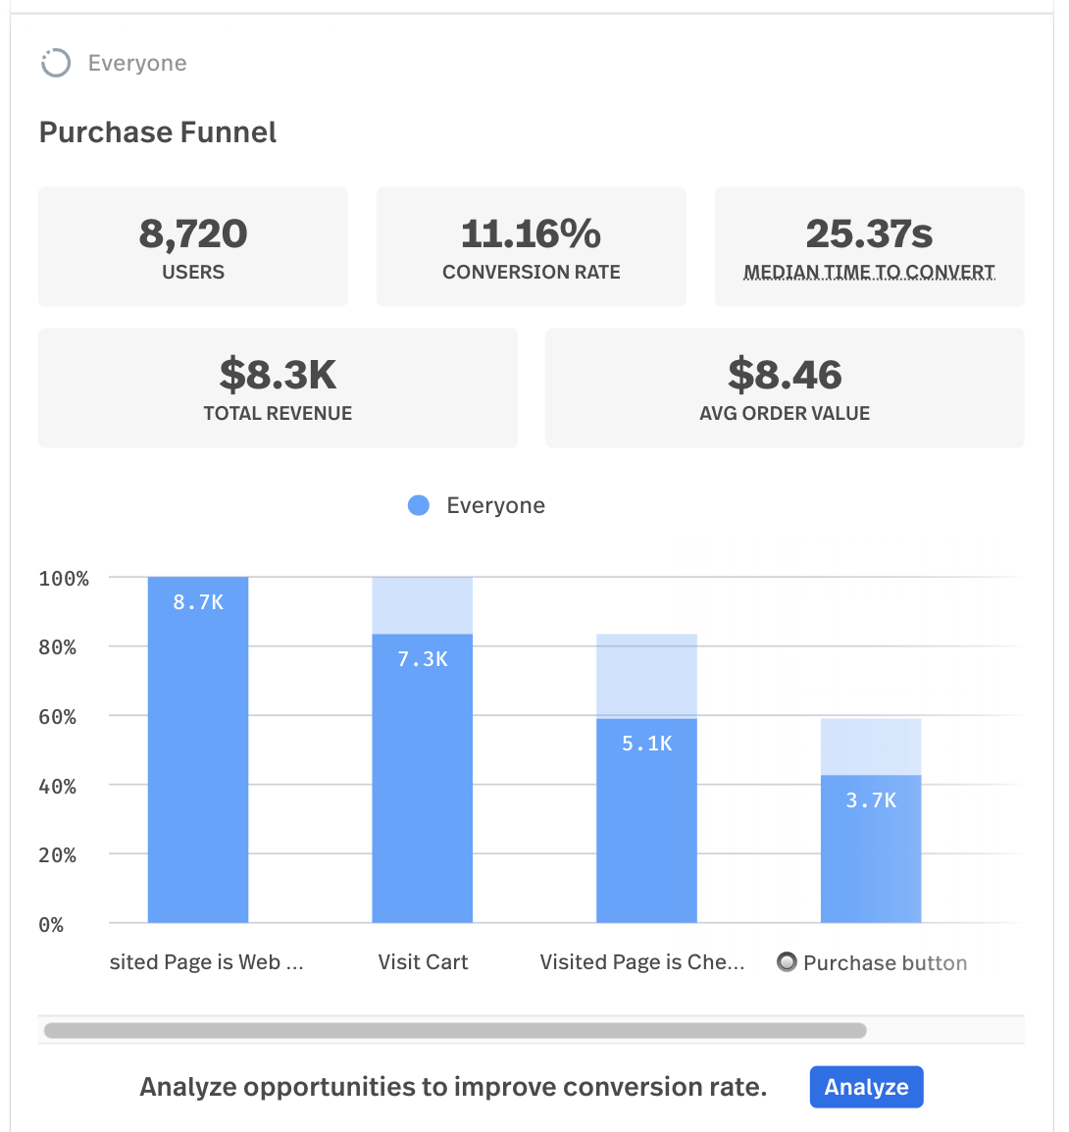This screenshot has width=1069, height=1132.
Task: Click the drop-off area above 7.3K bar
Action: (x=423, y=605)
